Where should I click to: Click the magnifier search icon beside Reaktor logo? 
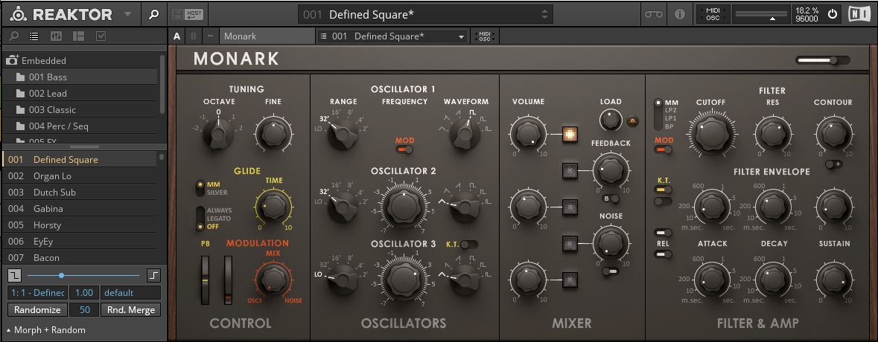[153, 14]
